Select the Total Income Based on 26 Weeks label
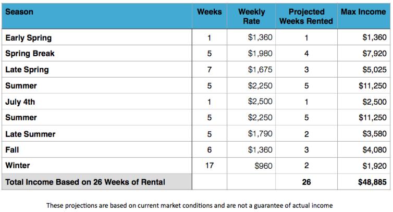The image size is (393, 212). (x=85, y=182)
